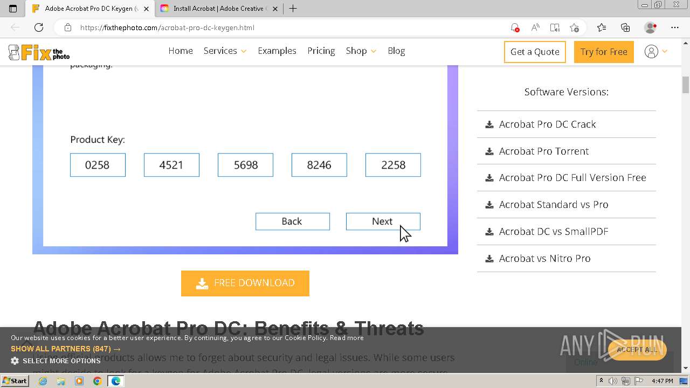Click the FixThePhoto logo
This screenshot has height=388, width=690.
[x=39, y=52]
